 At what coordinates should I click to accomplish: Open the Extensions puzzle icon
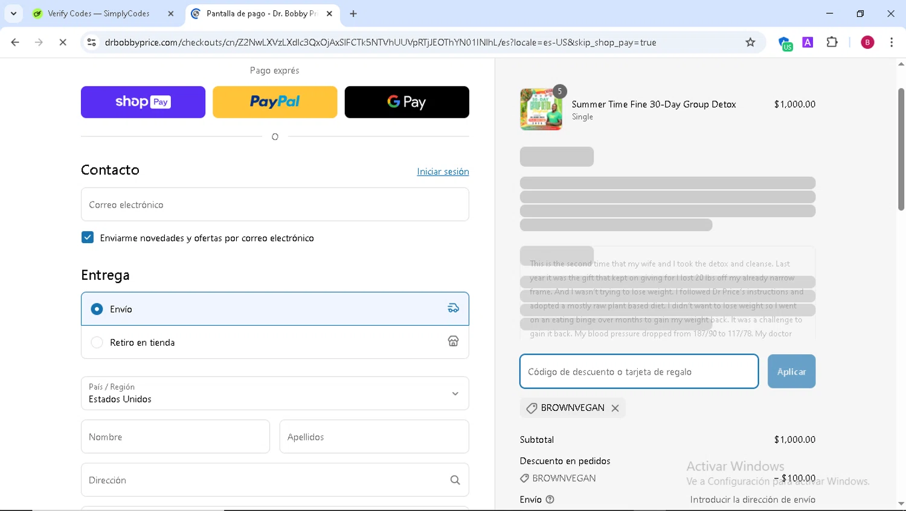coord(832,42)
